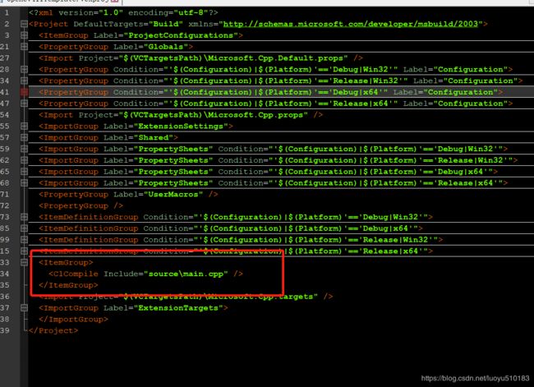The image size is (534, 387).
Task: Select line number 1 in margin
Action: coord(7,12)
